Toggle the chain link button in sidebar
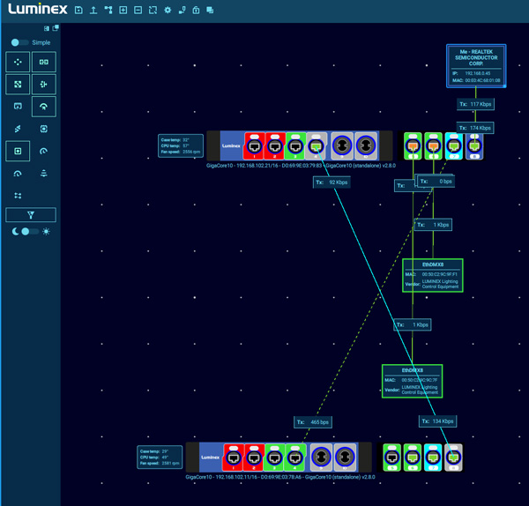Screen dimensions: 529x506 tap(44, 62)
